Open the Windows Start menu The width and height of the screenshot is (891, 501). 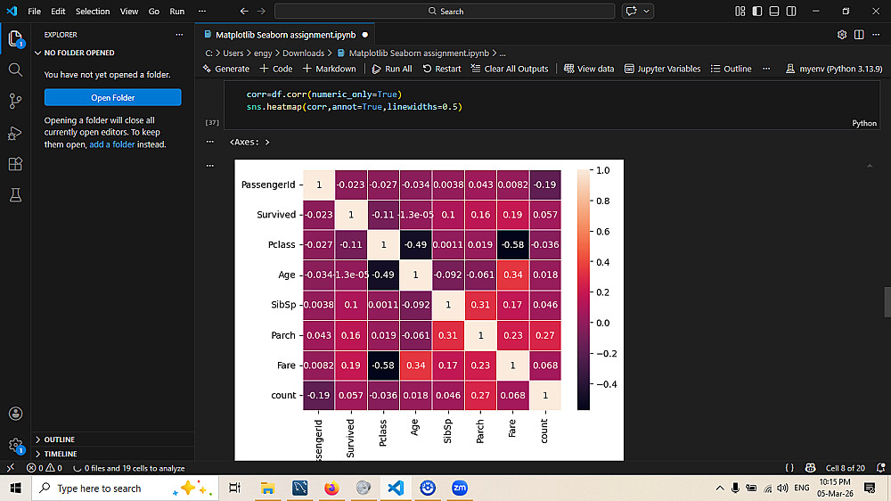click(15, 488)
